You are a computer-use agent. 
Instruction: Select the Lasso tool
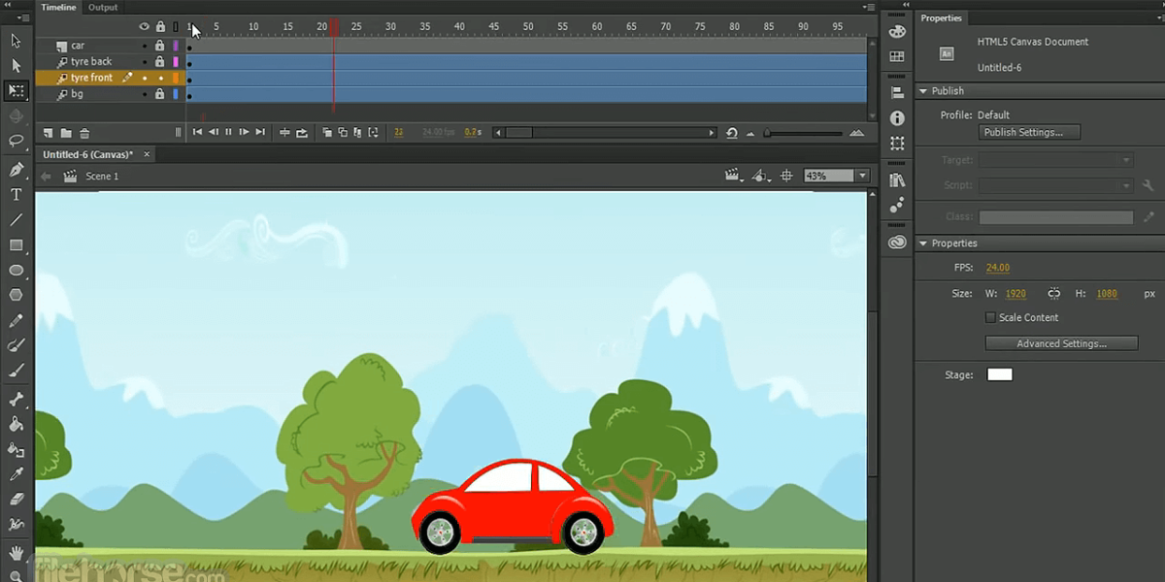pos(16,141)
